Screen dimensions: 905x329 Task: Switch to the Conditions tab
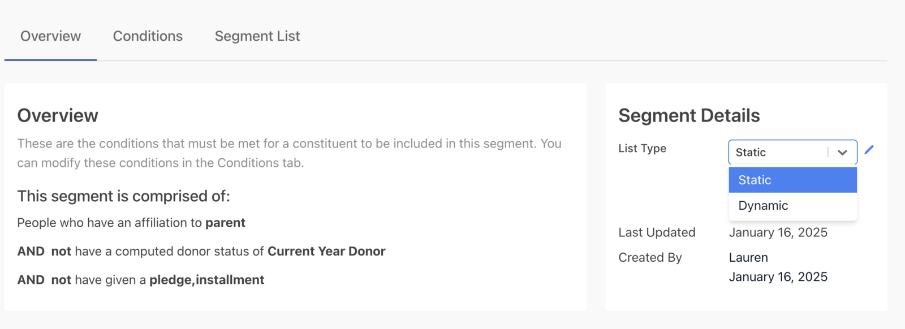click(x=148, y=36)
